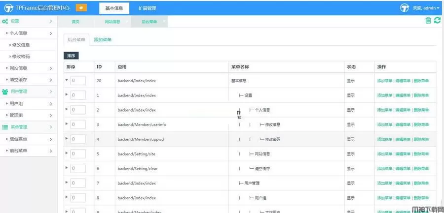This screenshot has height=213, width=444.
Task: Expand the row with ID 5
Action: point(67,153)
